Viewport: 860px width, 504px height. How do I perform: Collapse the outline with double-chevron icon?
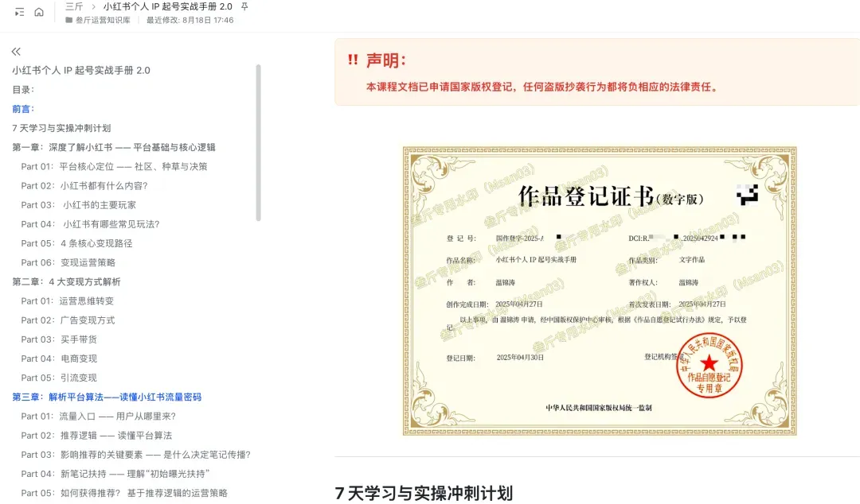16,52
